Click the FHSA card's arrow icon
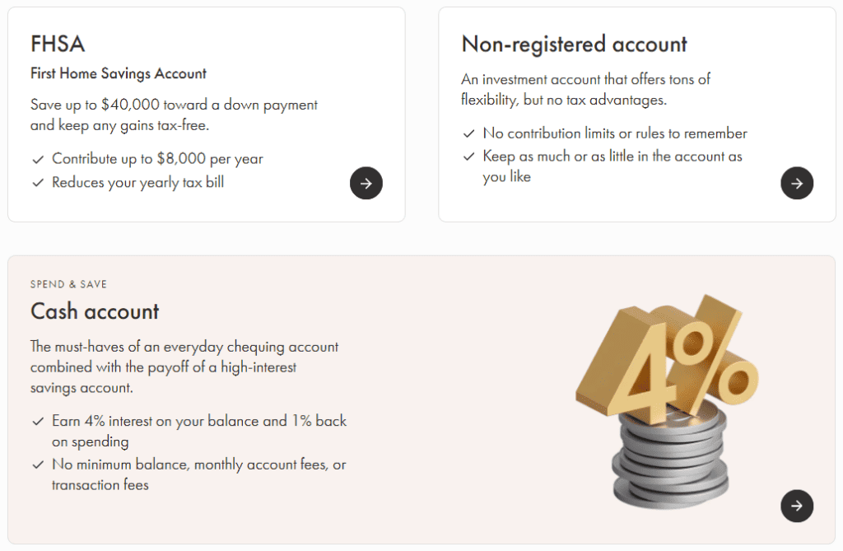This screenshot has width=843, height=551. (x=366, y=183)
